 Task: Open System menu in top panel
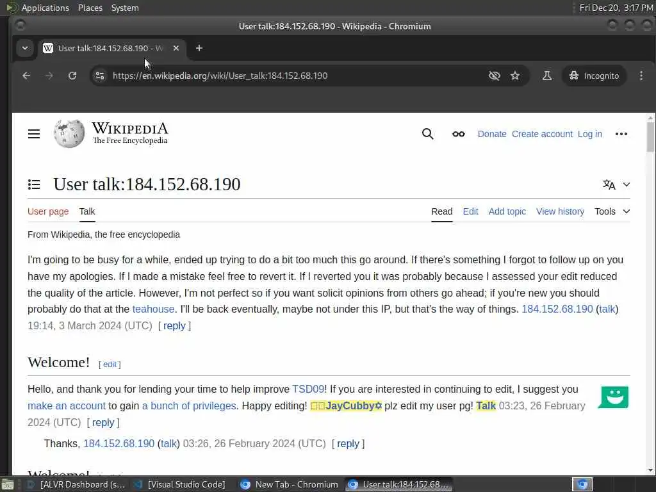point(125,8)
